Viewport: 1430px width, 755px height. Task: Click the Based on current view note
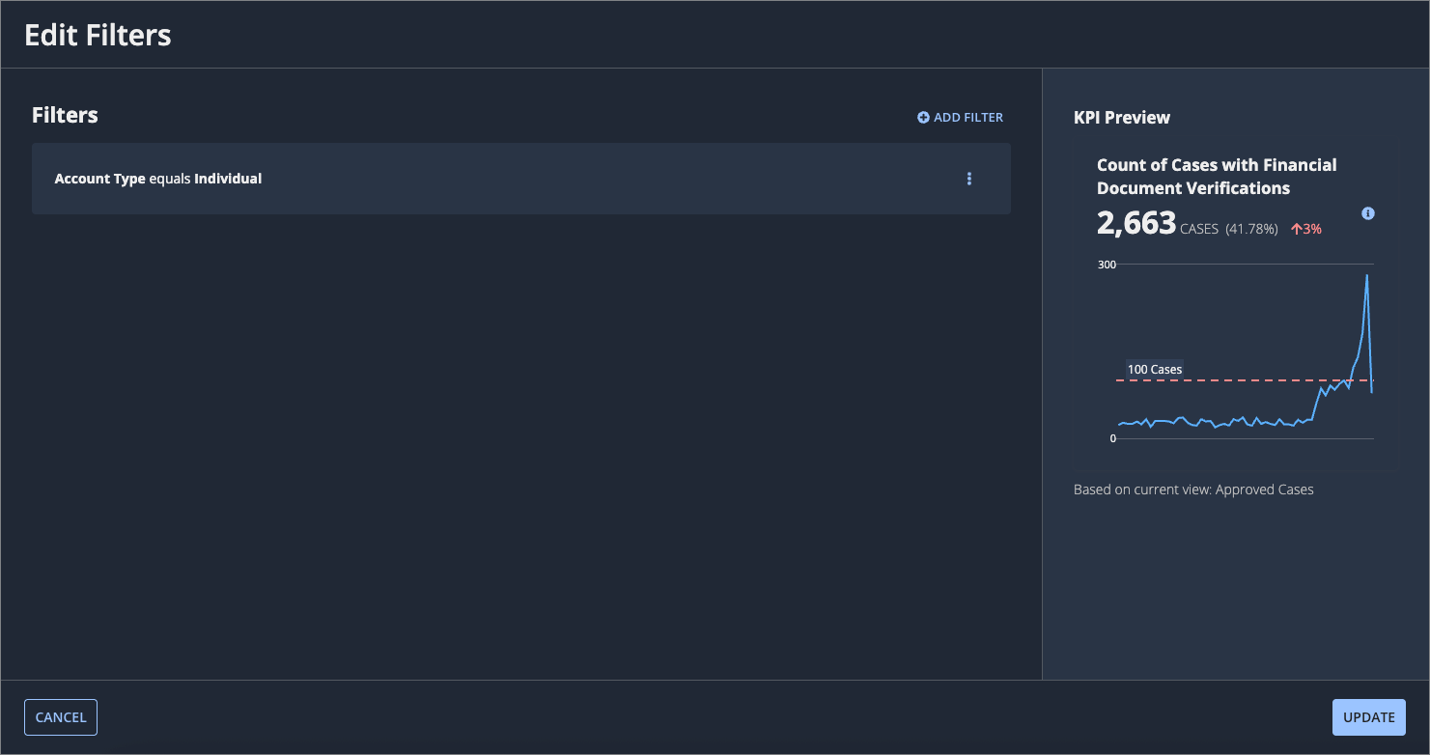click(1193, 489)
